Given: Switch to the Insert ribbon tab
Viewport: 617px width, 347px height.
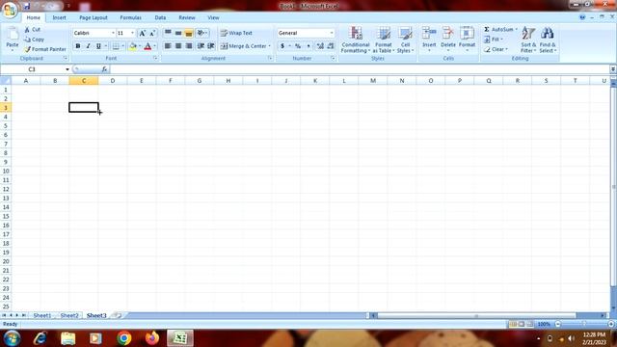Looking at the screenshot, I should (60, 17).
